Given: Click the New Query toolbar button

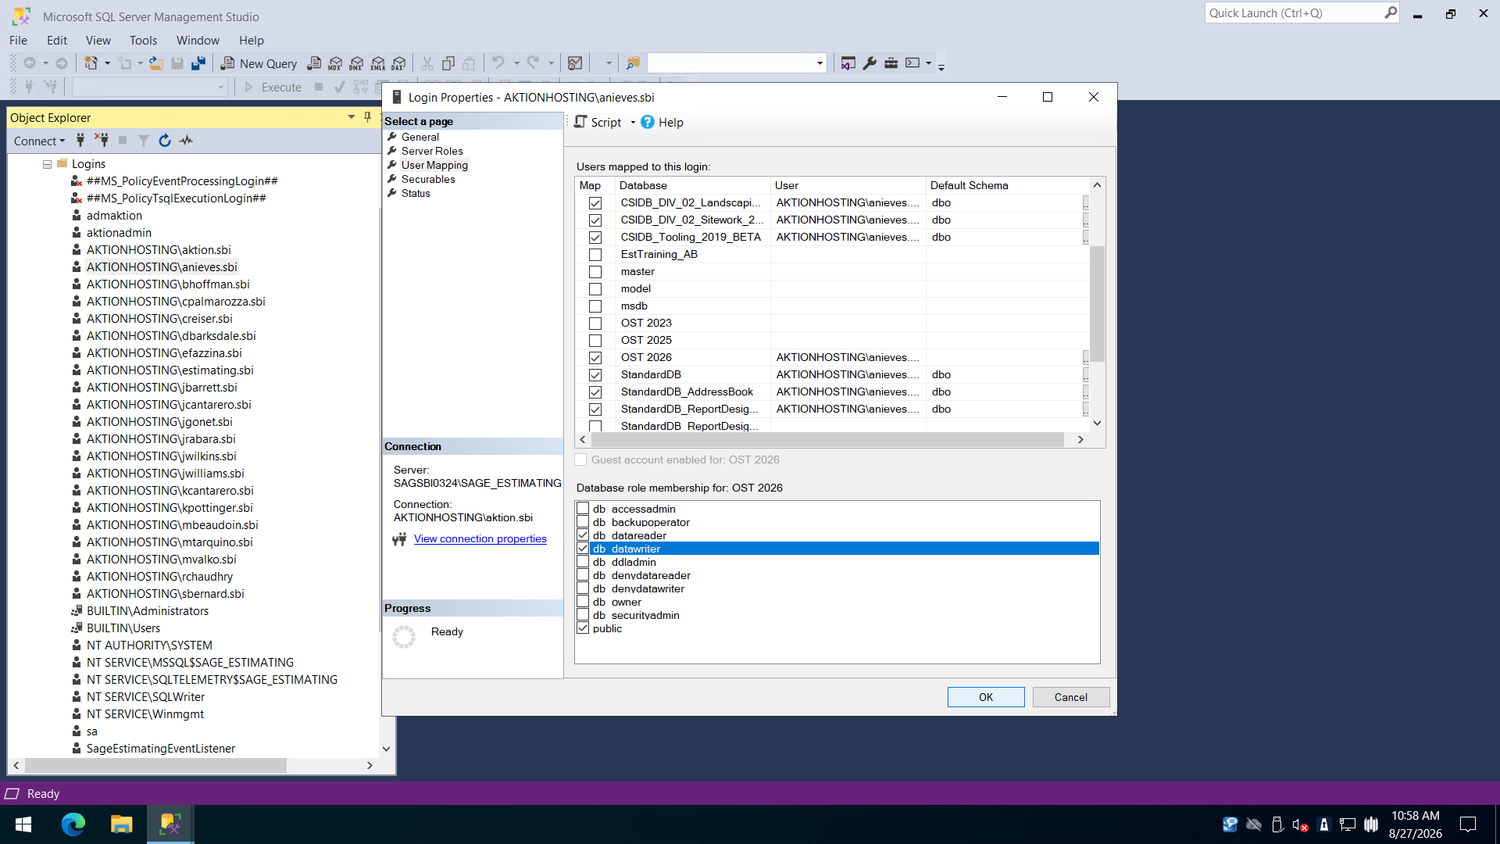Looking at the screenshot, I should point(259,63).
